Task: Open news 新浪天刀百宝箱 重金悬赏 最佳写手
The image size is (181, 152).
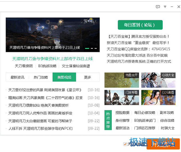Action: pos(138,43)
